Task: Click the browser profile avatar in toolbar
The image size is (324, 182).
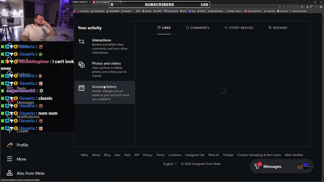Action: pyautogui.click(x=312, y=7)
